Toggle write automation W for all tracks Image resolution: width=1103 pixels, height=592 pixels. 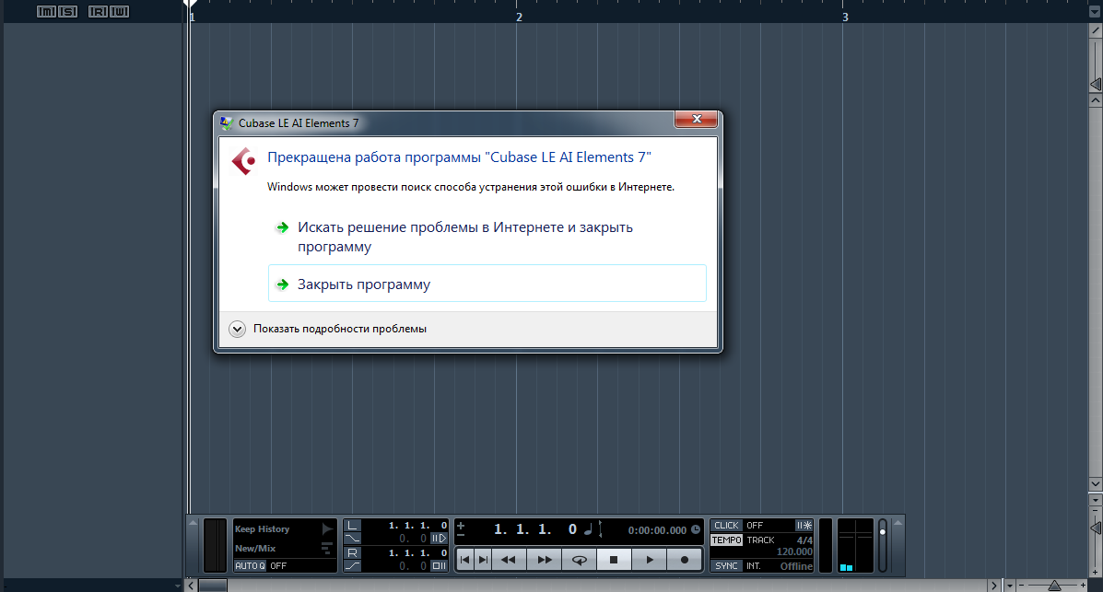pyautogui.click(x=119, y=11)
